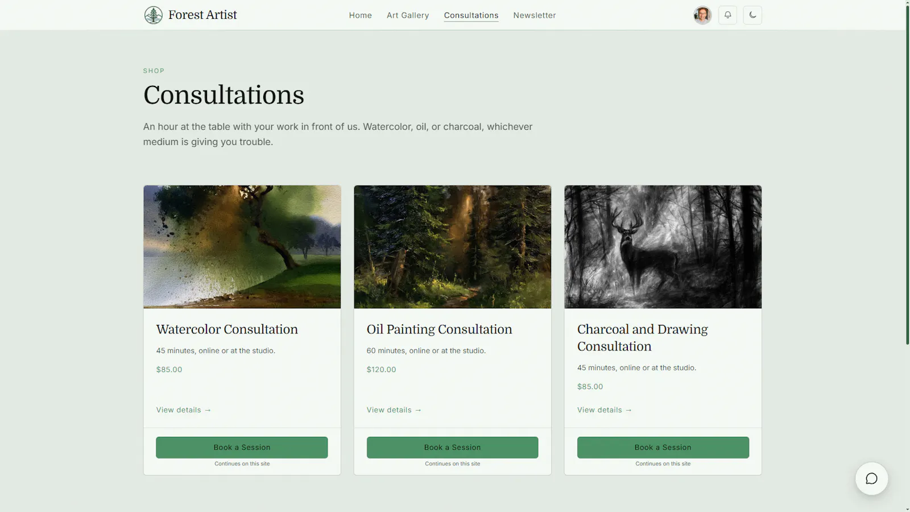Open the chat bubble widget

click(x=871, y=478)
